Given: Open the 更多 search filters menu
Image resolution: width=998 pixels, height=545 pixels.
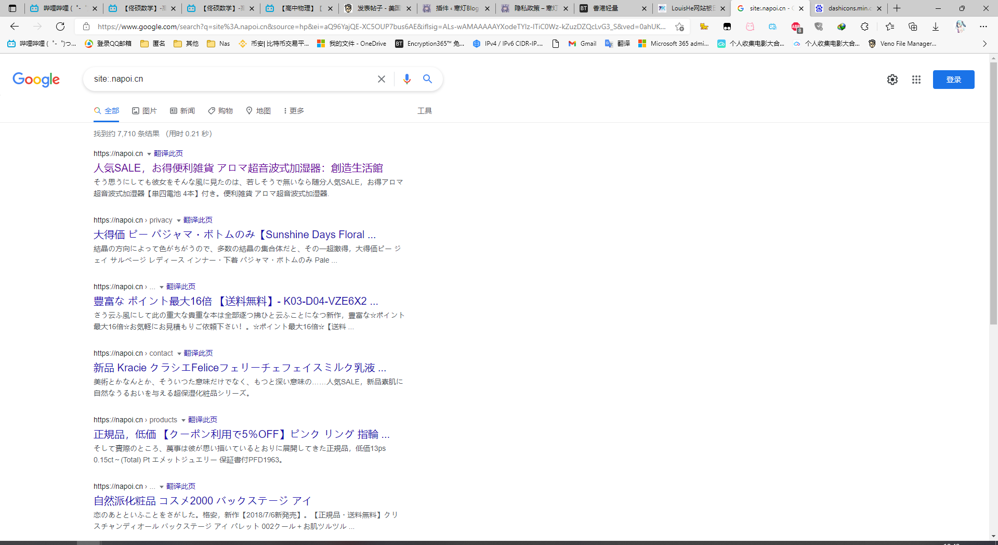Looking at the screenshot, I should pos(294,111).
